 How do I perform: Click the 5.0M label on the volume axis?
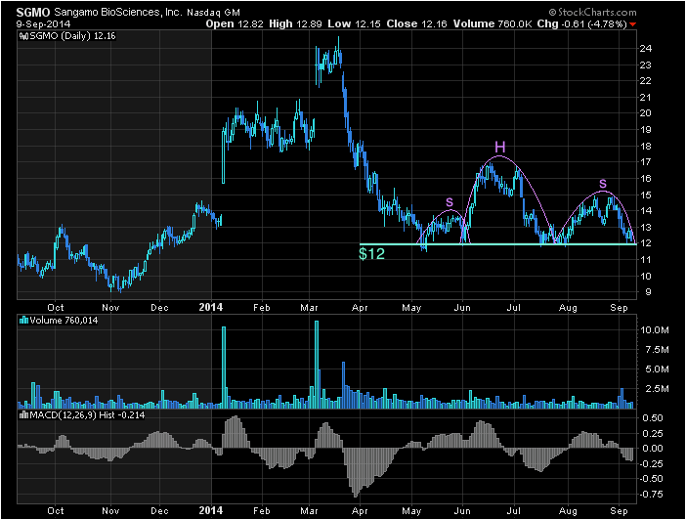[x=657, y=369]
